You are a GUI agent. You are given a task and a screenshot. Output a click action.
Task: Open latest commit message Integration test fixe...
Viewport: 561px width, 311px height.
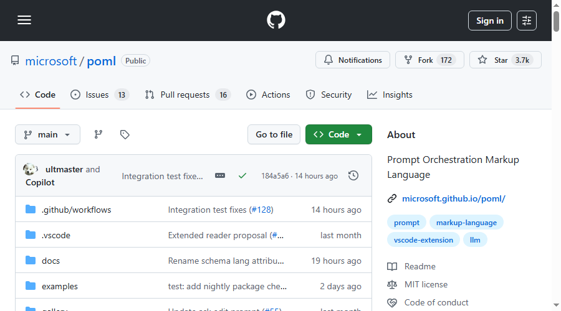[x=162, y=176]
